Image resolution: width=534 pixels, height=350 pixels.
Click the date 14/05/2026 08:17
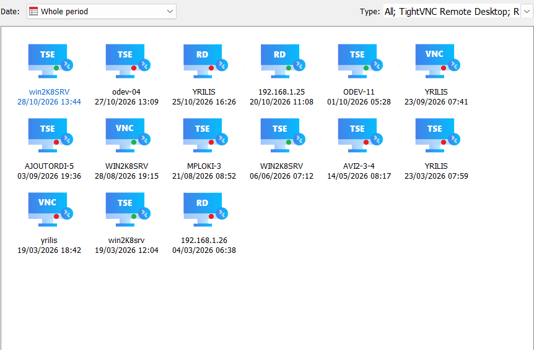point(359,176)
